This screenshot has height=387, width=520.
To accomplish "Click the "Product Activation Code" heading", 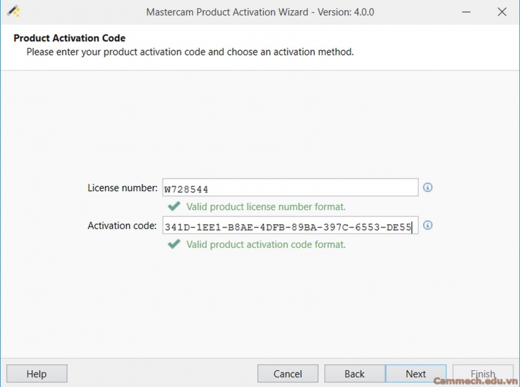I will click(x=69, y=38).
